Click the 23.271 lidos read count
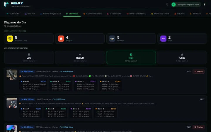The height and width of the screenshot is (132, 211). click(x=59, y=99)
